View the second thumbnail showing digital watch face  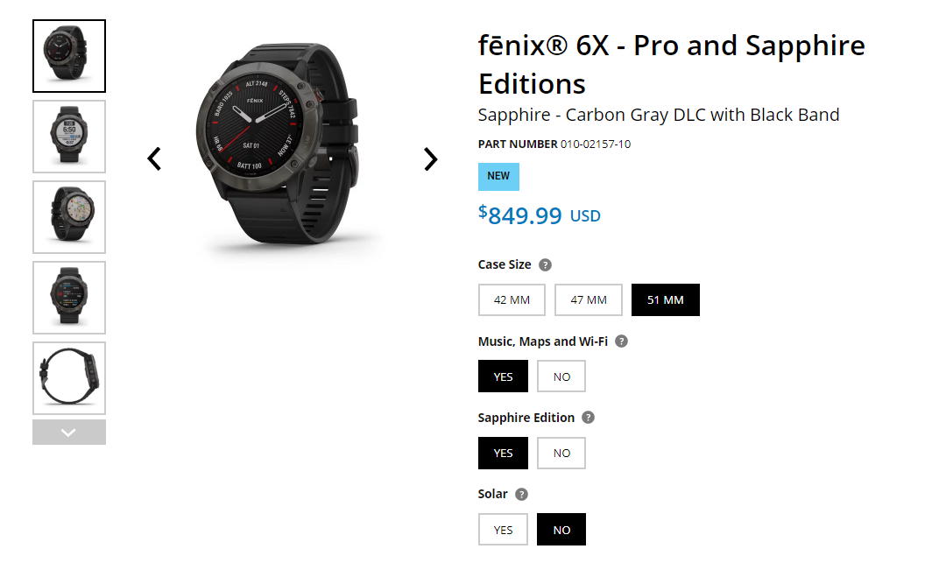tap(69, 137)
